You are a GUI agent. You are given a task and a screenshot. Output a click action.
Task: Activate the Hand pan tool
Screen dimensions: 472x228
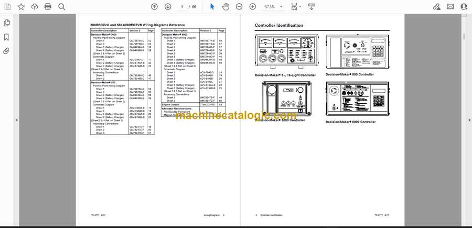pyautogui.click(x=226, y=7)
